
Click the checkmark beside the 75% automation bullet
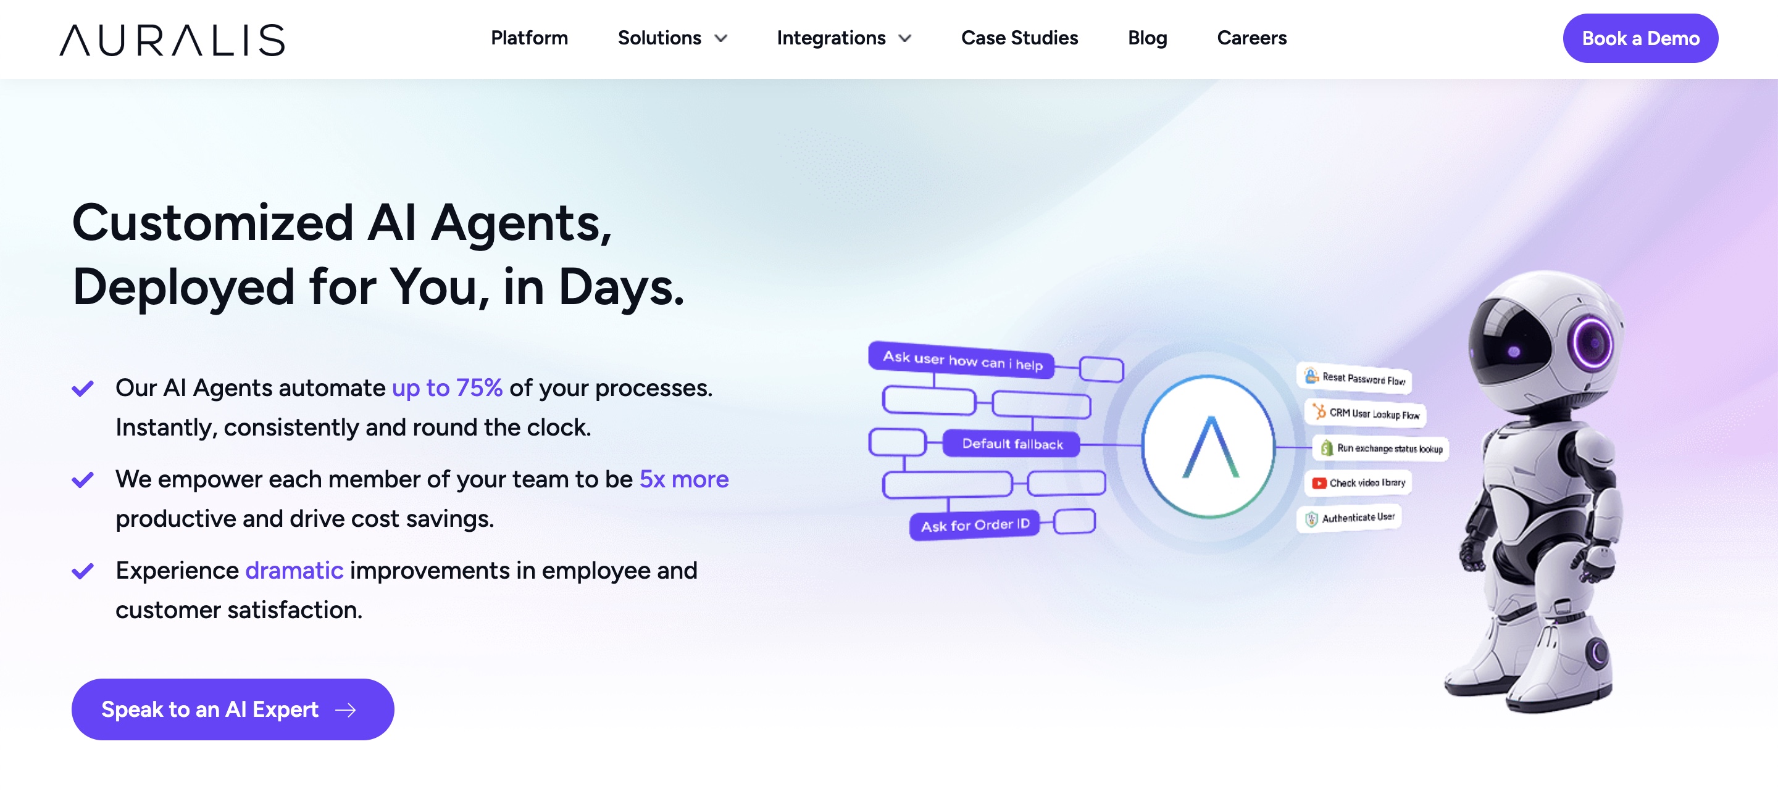(x=83, y=388)
